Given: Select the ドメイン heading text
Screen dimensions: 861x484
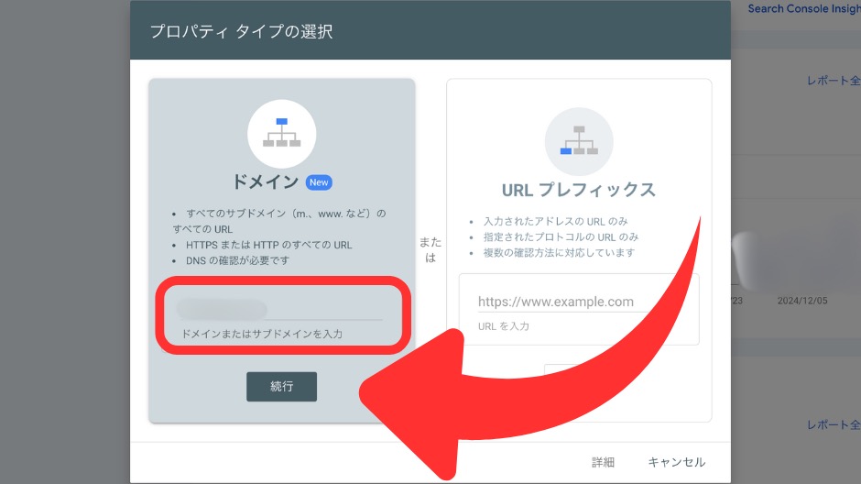Looking at the screenshot, I should coord(266,181).
